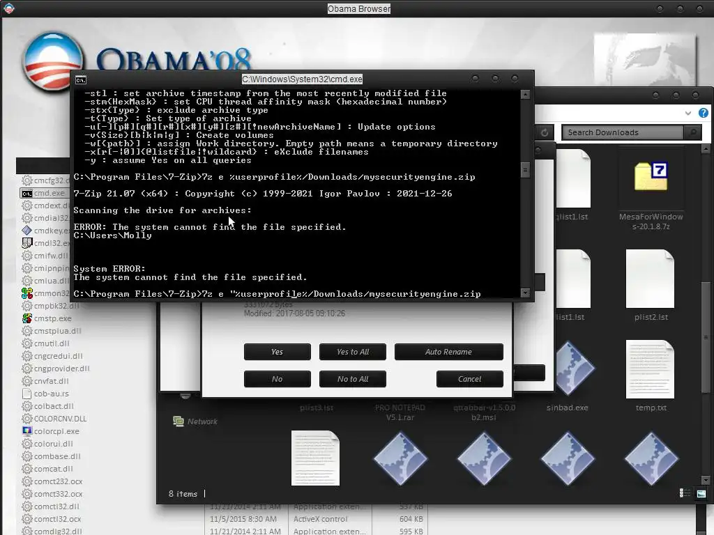Select the plist2.lst file icon
714x535 pixels.
pos(651,279)
